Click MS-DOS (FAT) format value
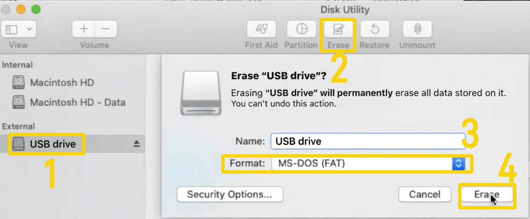 click(x=311, y=163)
